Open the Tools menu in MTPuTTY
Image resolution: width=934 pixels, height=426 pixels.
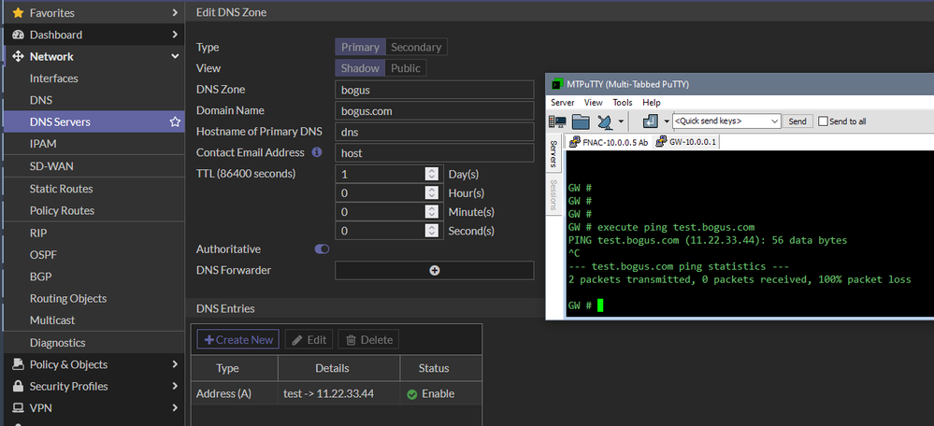click(623, 102)
